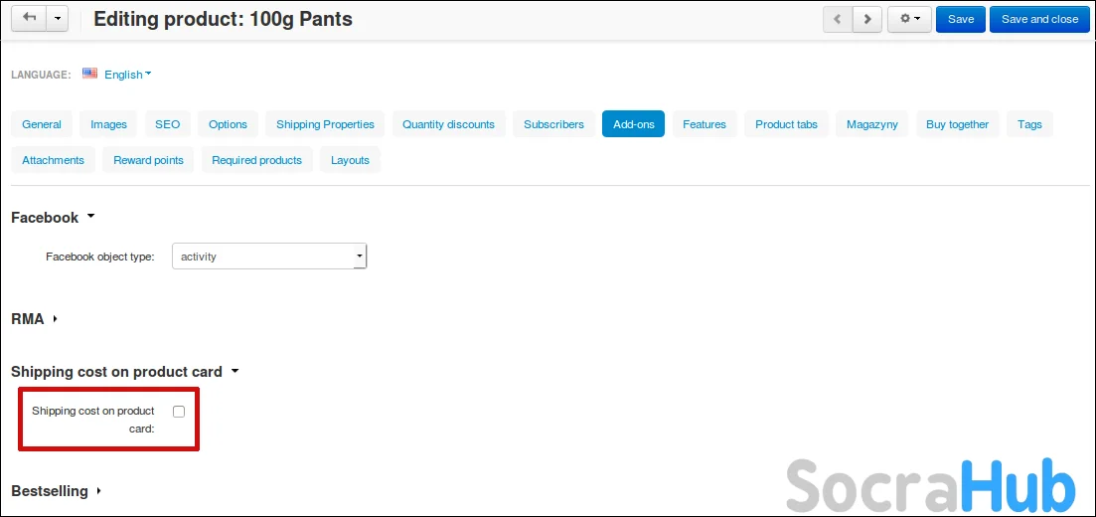Open the English language dropdown
This screenshot has width=1096, height=517.
[x=128, y=75]
